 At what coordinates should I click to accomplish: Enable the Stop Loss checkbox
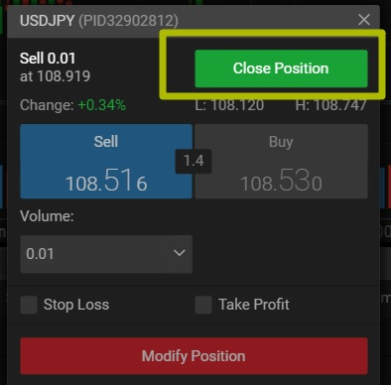tap(29, 305)
